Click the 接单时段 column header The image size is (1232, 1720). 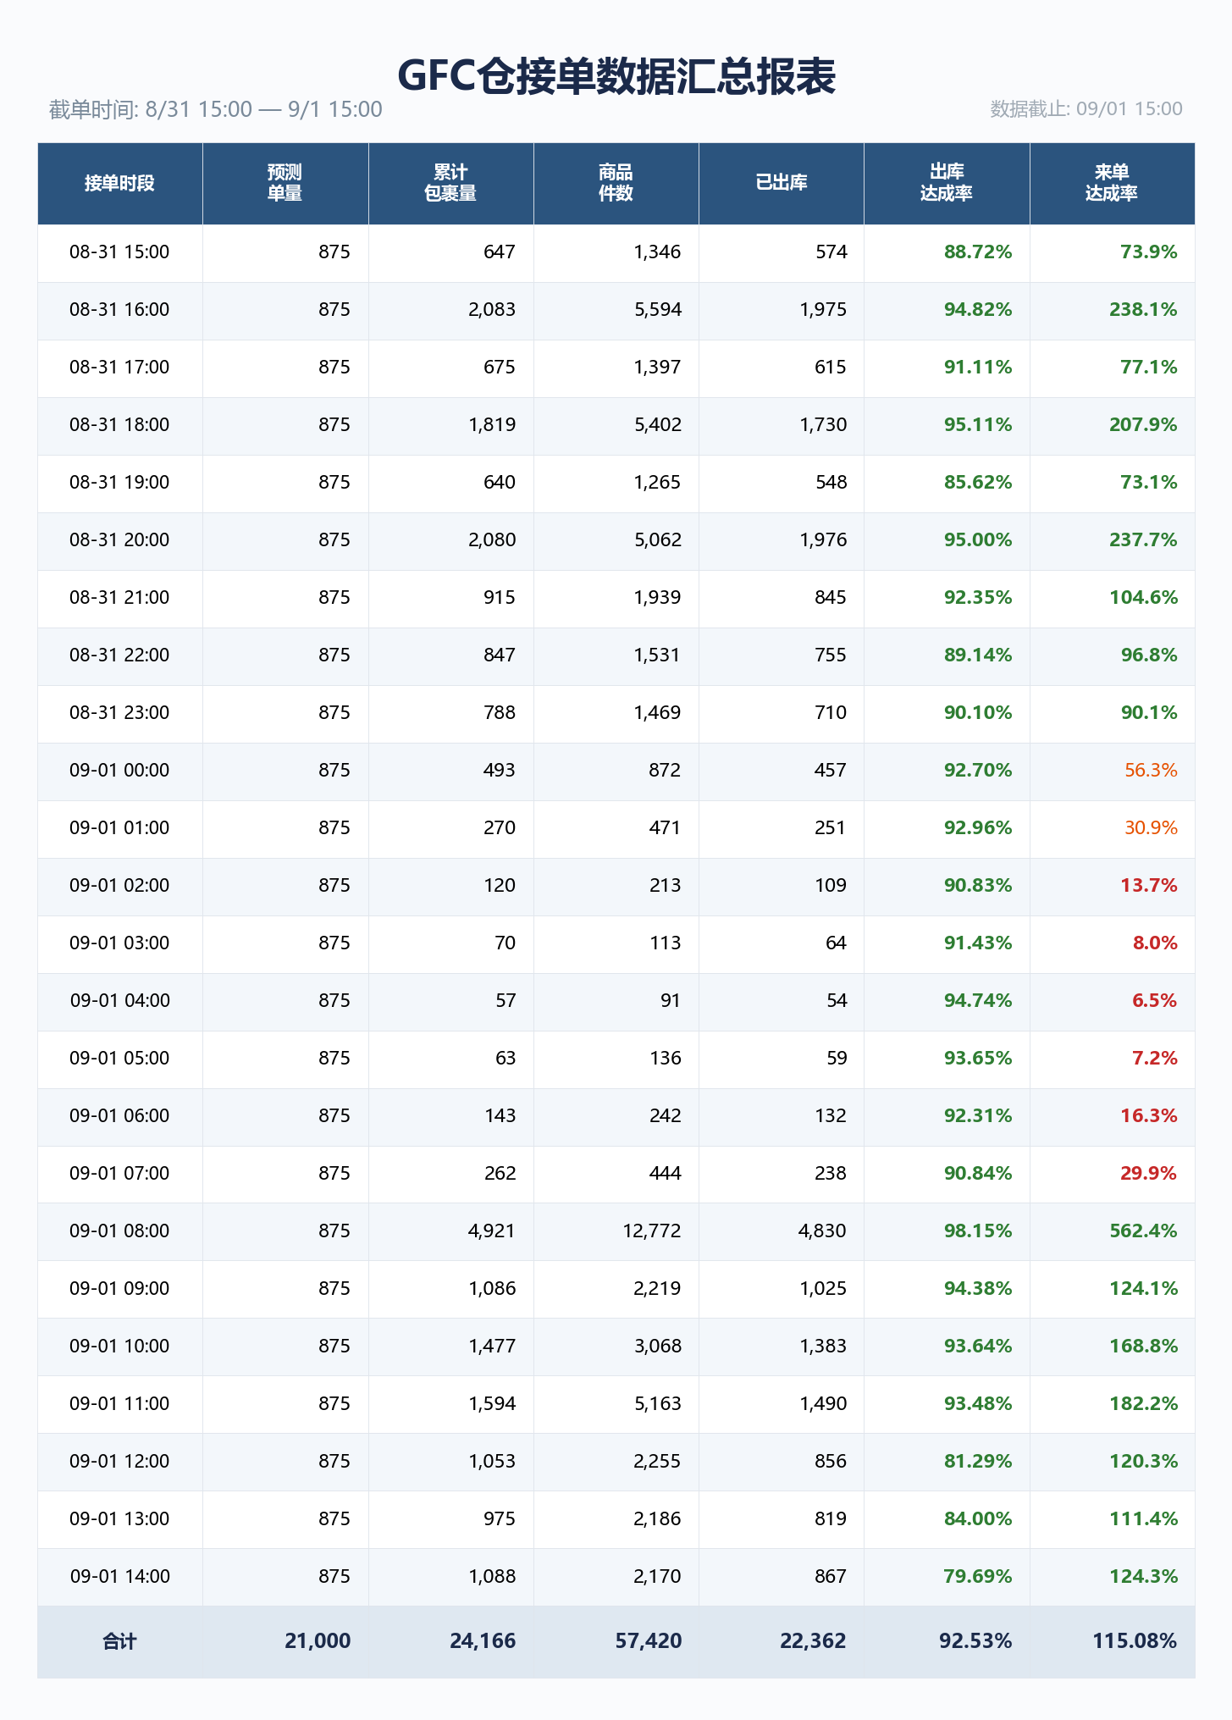click(119, 183)
